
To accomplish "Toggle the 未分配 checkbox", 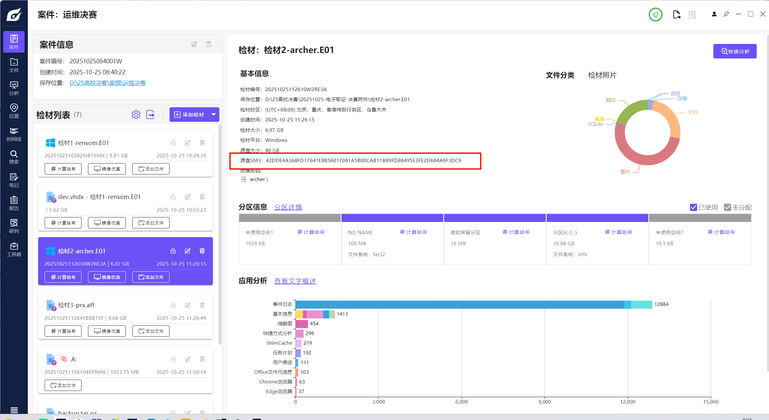I will click(x=728, y=207).
